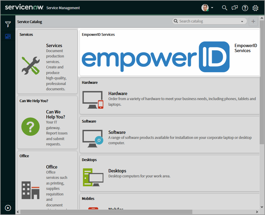Click the EmpowerID logo banner
Screen dimensions: 265x215
[155, 57]
